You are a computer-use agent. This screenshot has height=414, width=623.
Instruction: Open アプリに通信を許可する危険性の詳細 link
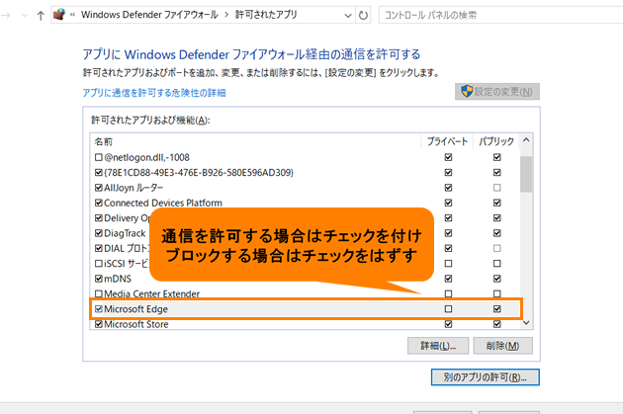click(x=153, y=93)
